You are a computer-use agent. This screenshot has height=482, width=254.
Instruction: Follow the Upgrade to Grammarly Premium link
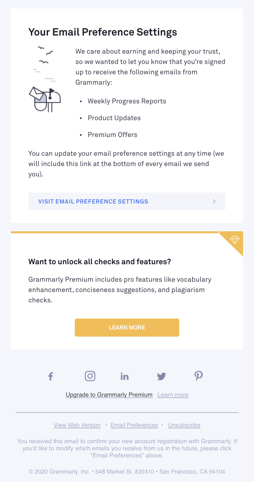point(109,395)
